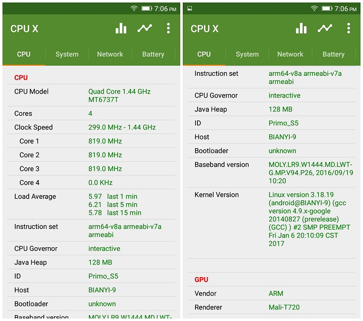Viewport: 363px width, 321px height.
Task: Tap Wi-Fi status icon in right screen
Action: pyautogui.click(x=314, y=9)
